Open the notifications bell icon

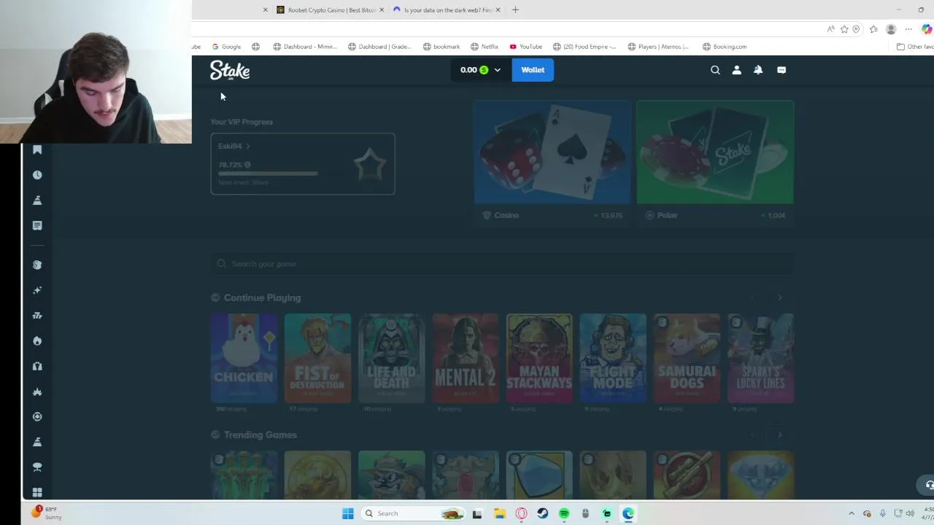point(758,70)
